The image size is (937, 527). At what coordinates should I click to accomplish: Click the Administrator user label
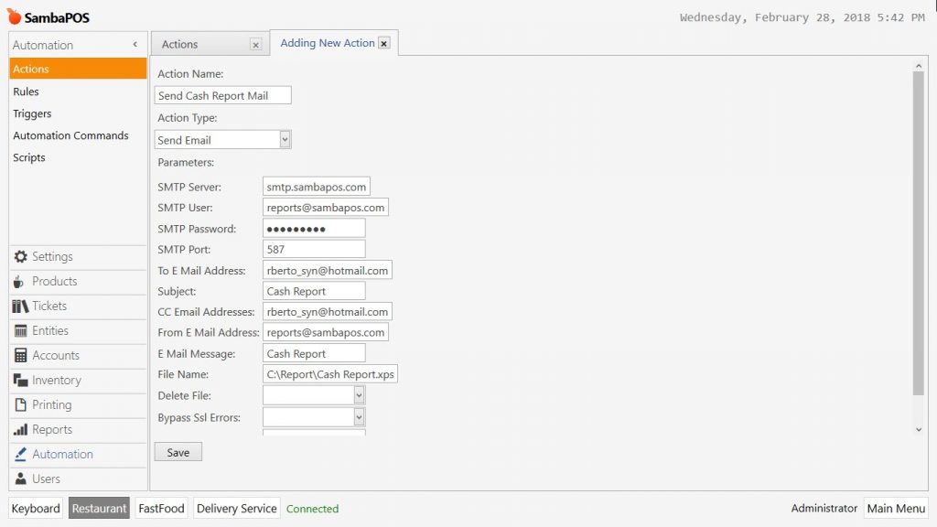(x=824, y=509)
